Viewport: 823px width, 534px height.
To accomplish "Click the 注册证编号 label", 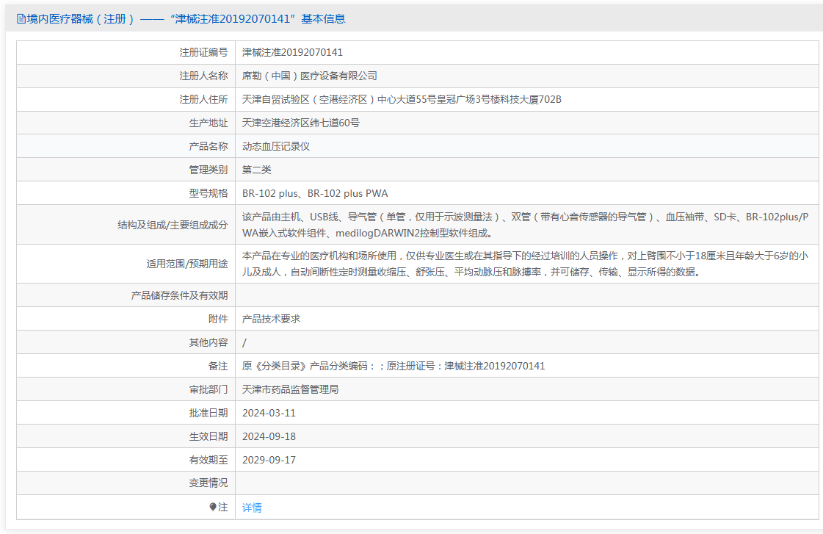I will click(203, 52).
